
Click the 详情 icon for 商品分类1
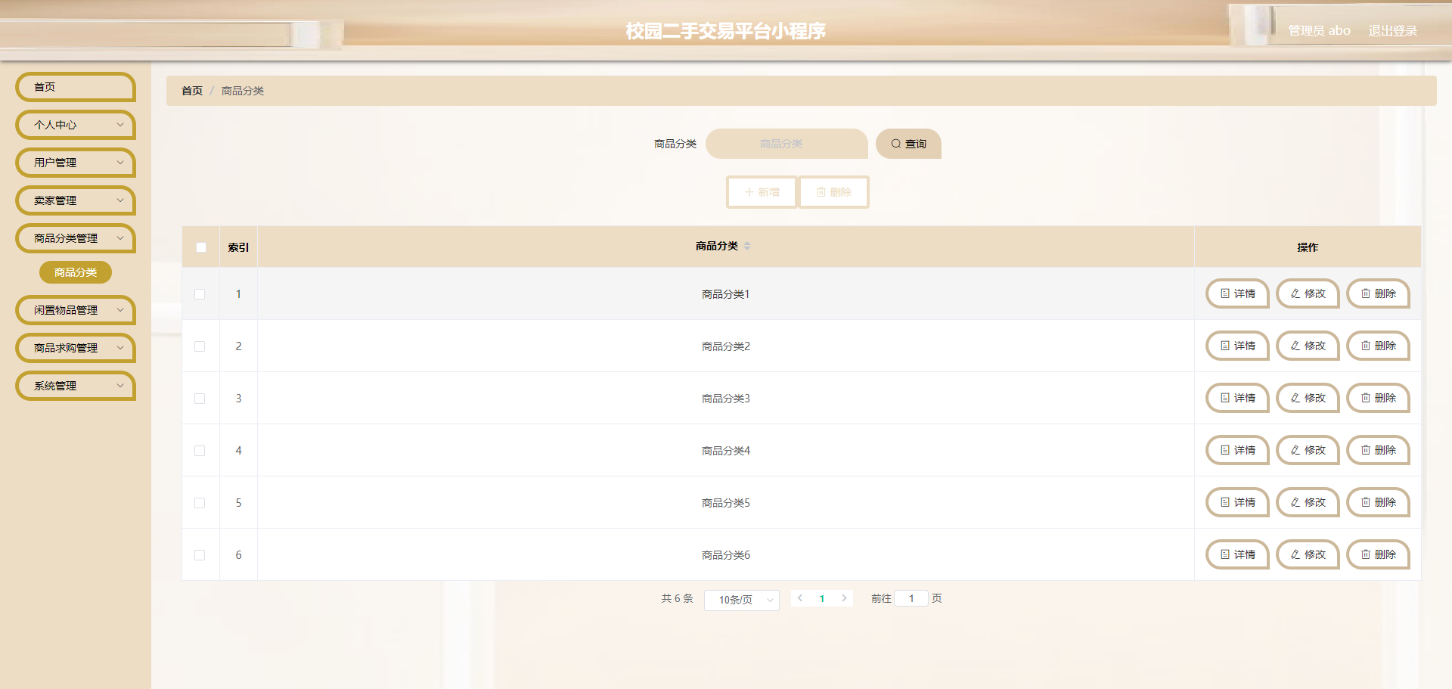click(x=1225, y=293)
